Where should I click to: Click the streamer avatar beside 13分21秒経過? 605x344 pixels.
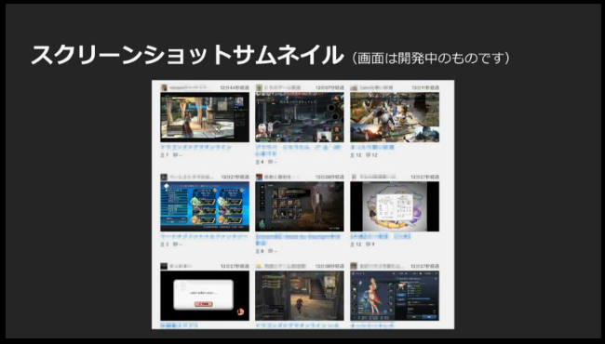click(164, 177)
